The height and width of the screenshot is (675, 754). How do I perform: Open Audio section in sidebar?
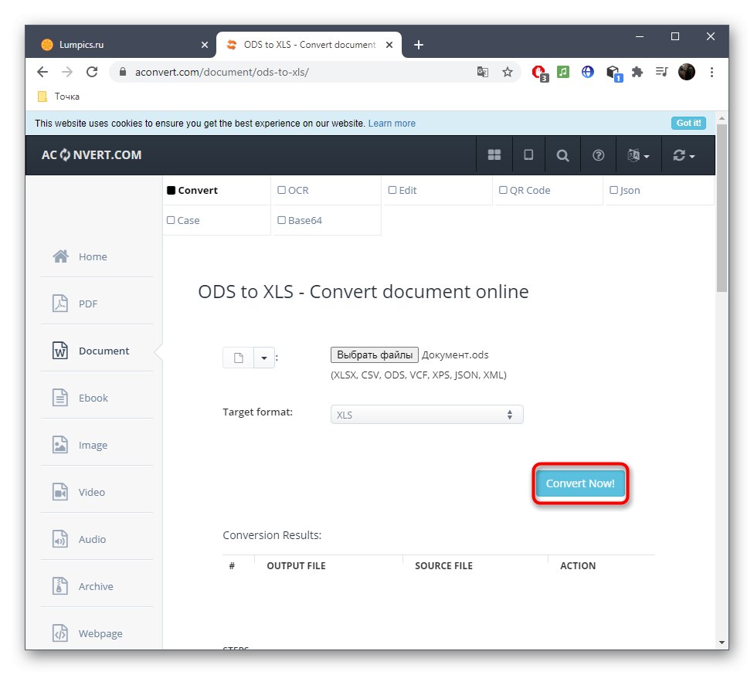pos(97,539)
